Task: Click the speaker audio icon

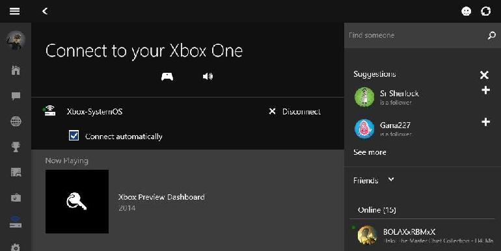Action: pyautogui.click(x=208, y=76)
